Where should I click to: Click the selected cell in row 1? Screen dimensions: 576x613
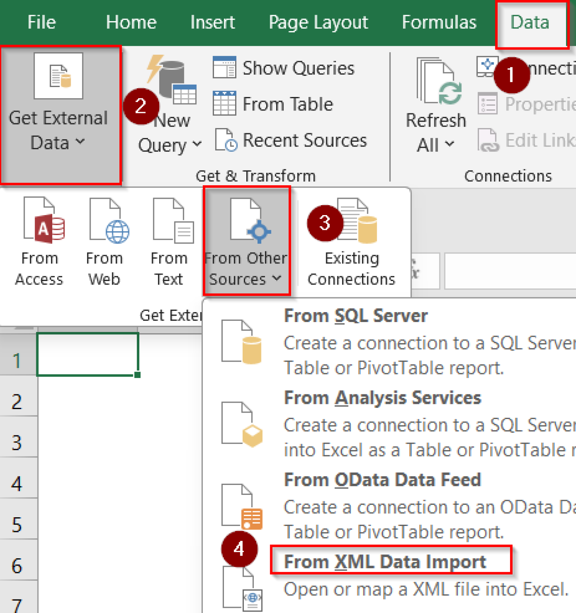click(87, 354)
